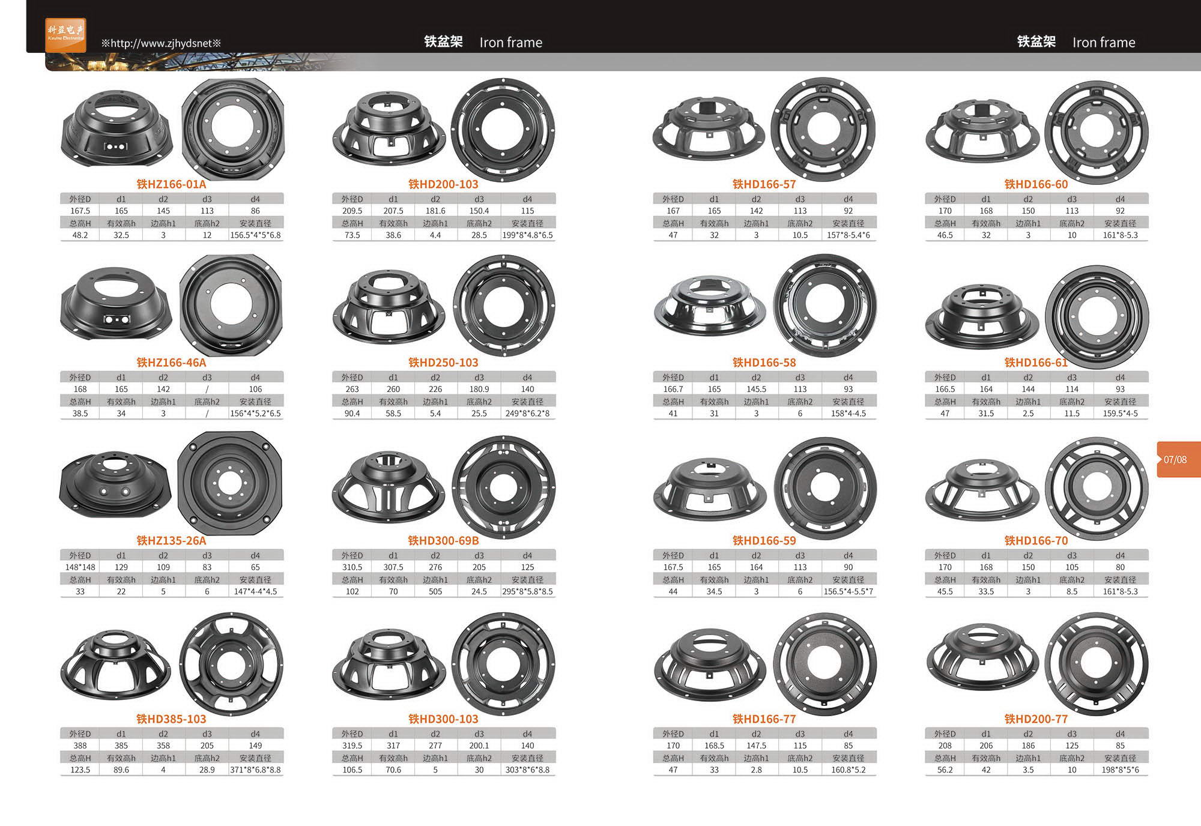The image size is (1201, 826).
Task: Select the orange 07/08 page tab
Action: [1178, 459]
